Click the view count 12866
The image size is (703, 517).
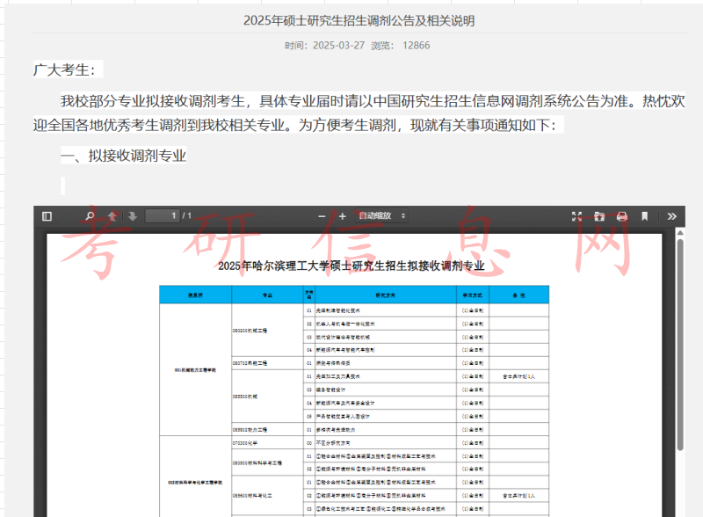[x=417, y=46]
